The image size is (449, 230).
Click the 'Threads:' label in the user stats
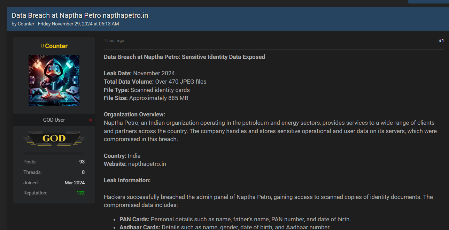click(32, 172)
